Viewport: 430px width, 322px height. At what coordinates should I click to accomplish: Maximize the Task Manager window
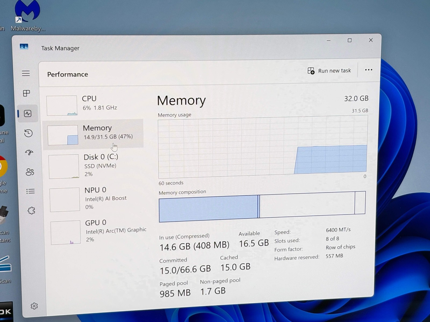(x=349, y=40)
